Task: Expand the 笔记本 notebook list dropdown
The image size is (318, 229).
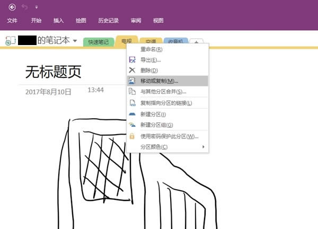Action: [x=75, y=41]
